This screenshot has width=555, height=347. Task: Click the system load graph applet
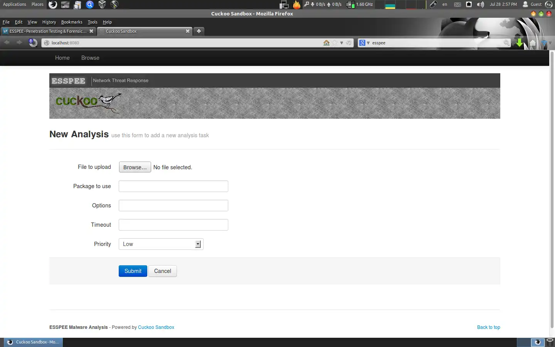coord(400,5)
